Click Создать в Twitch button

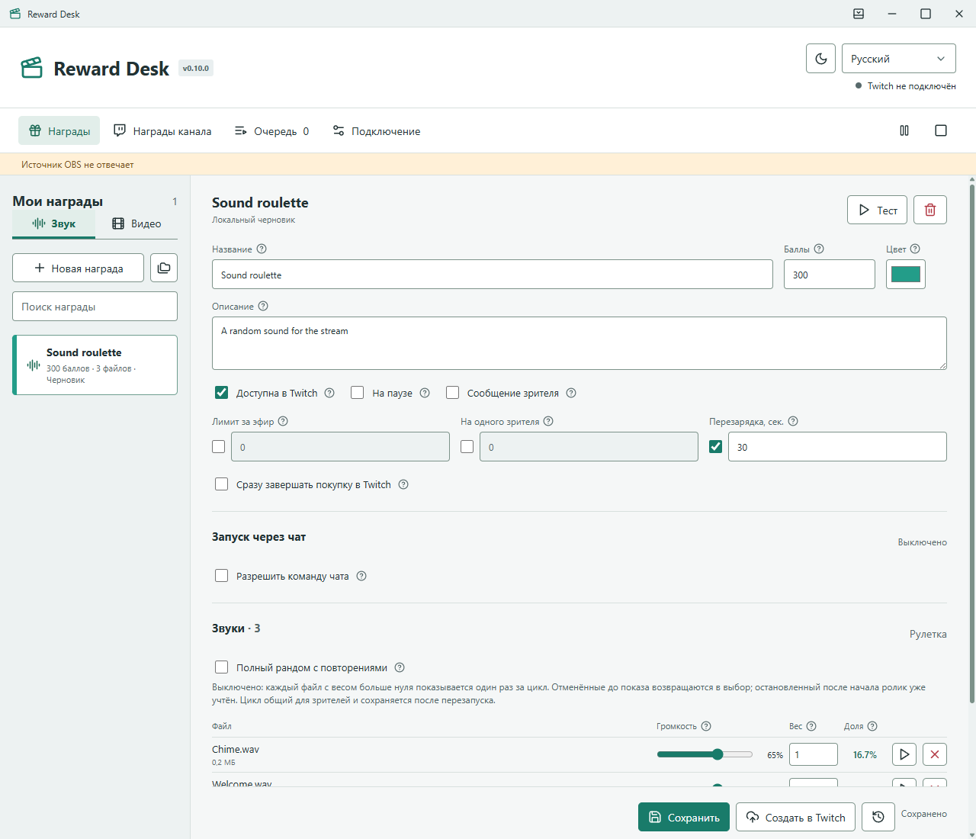coord(795,817)
